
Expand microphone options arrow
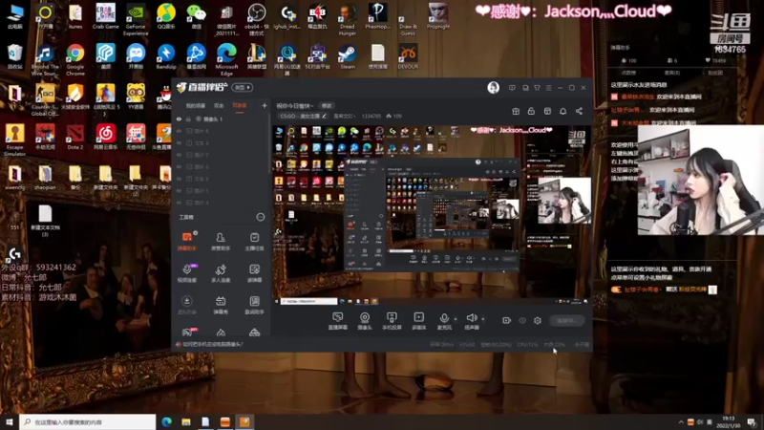[x=456, y=319]
